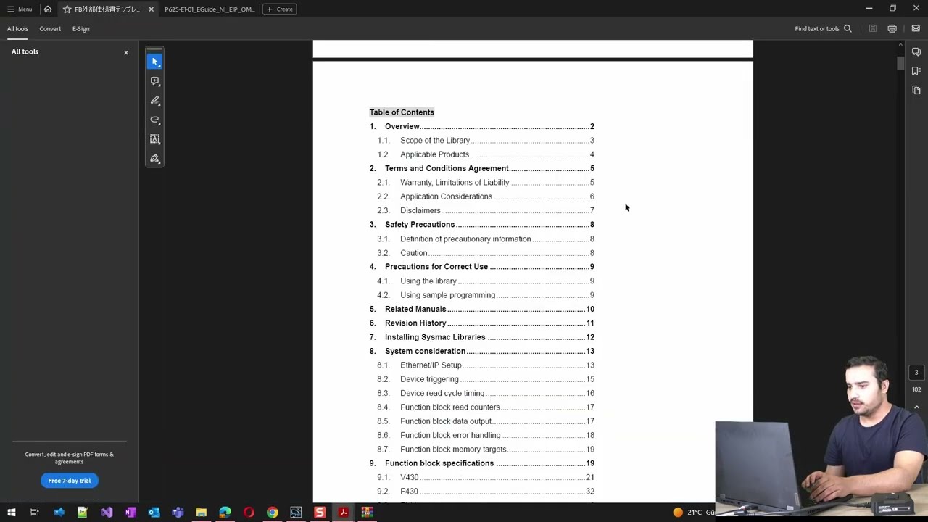Open the Windows Start button
Viewport: 928px width, 522px height.
pyautogui.click(x=11, y=513)
